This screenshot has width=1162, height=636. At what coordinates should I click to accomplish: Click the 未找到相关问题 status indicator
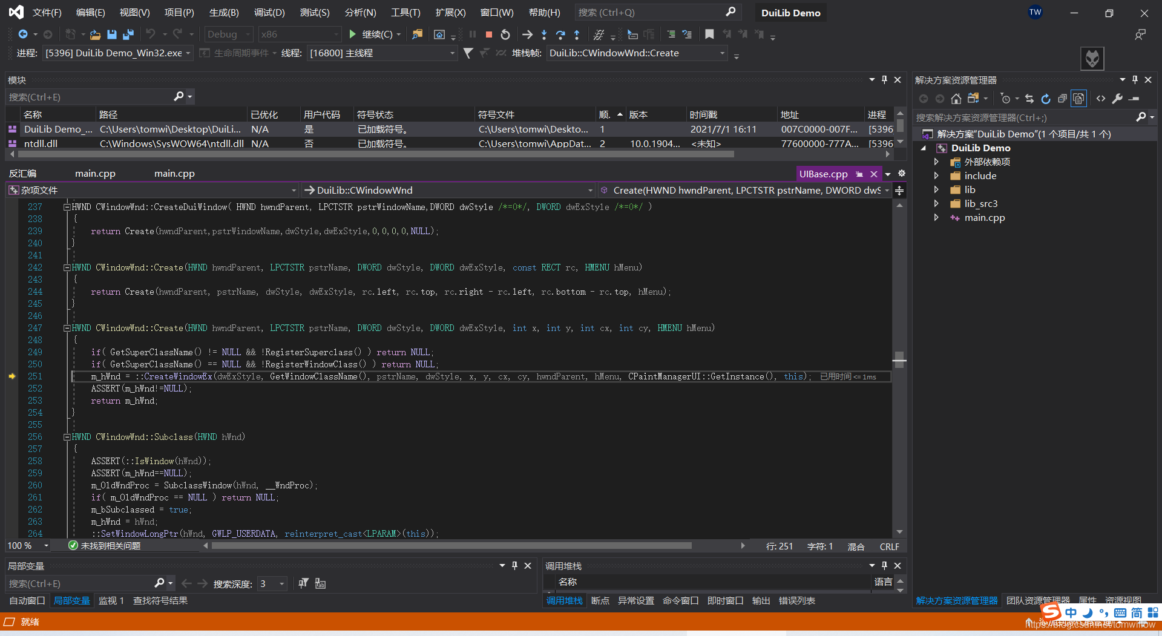click(104, 546)
